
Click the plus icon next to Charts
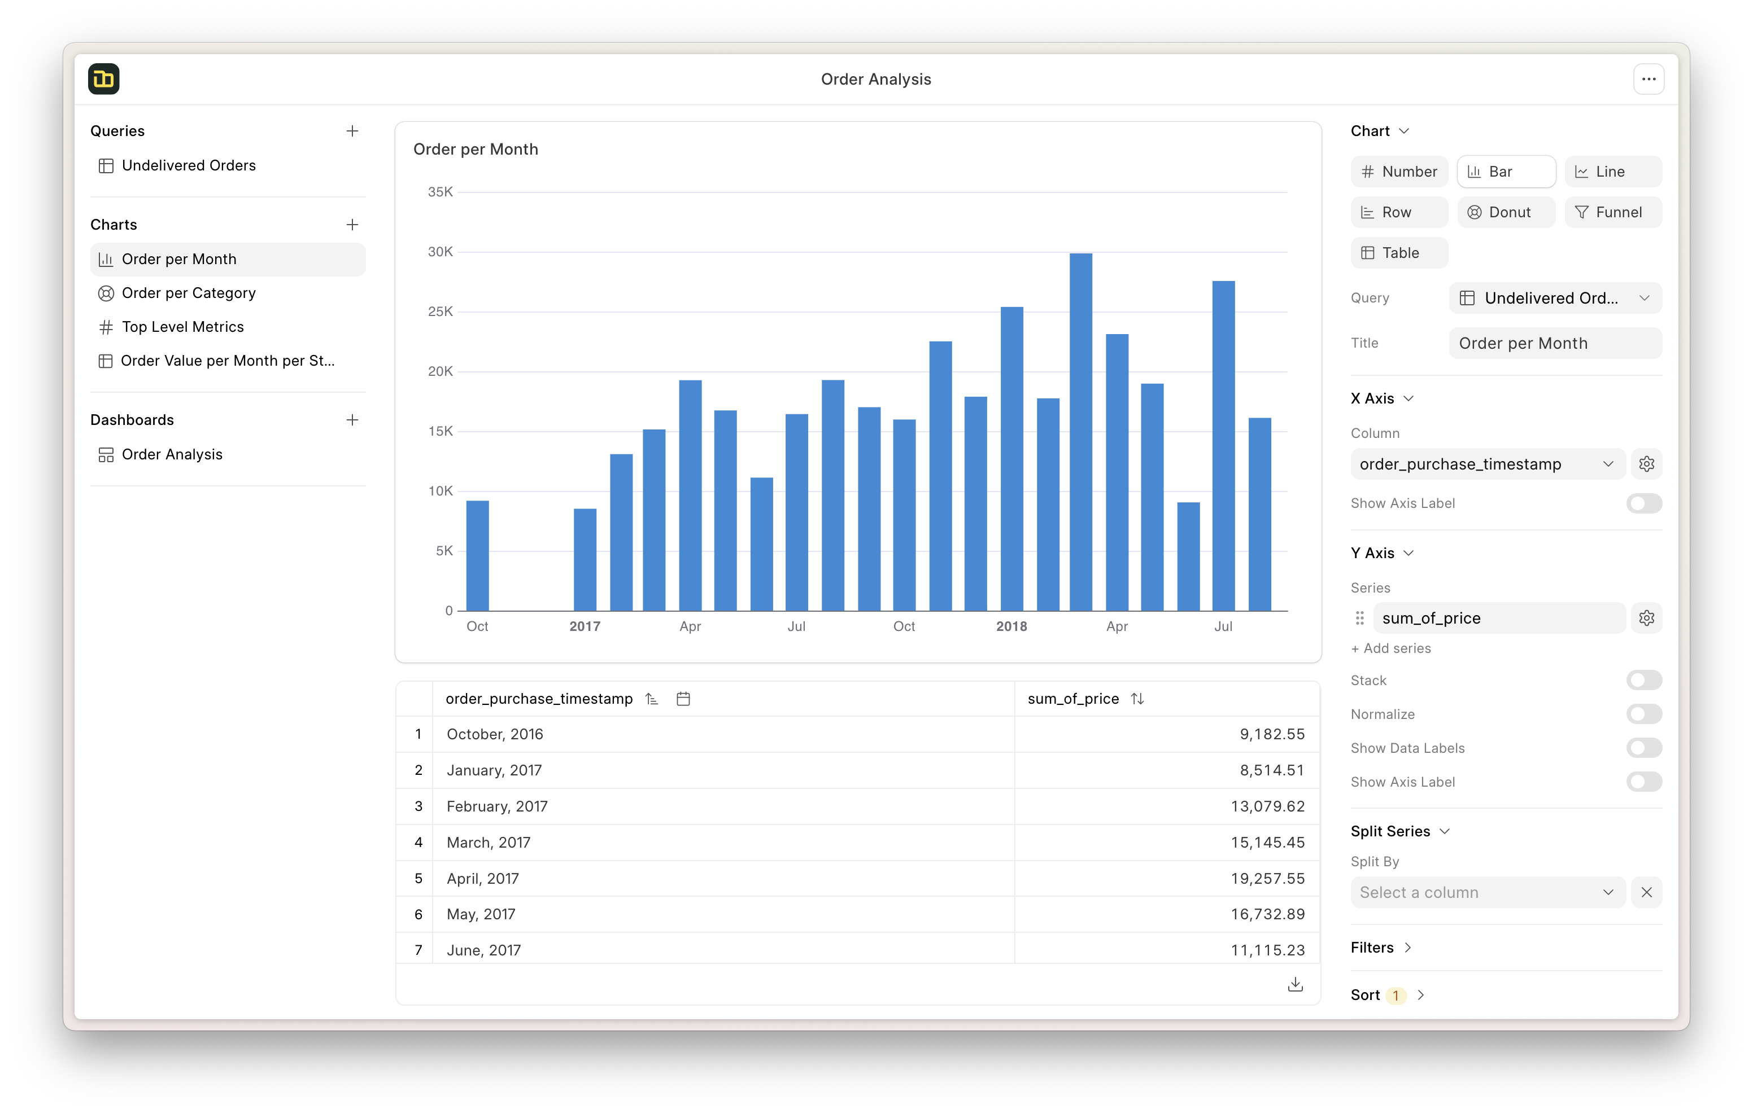point(352,225)
